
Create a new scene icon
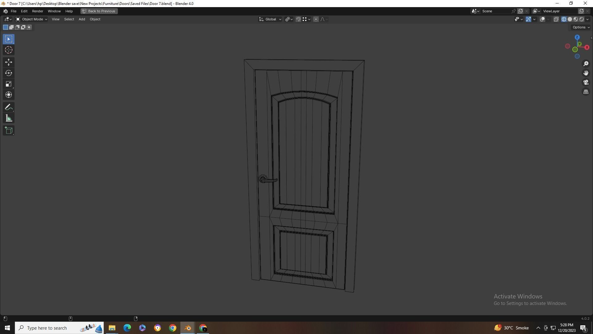click(520, 11)
